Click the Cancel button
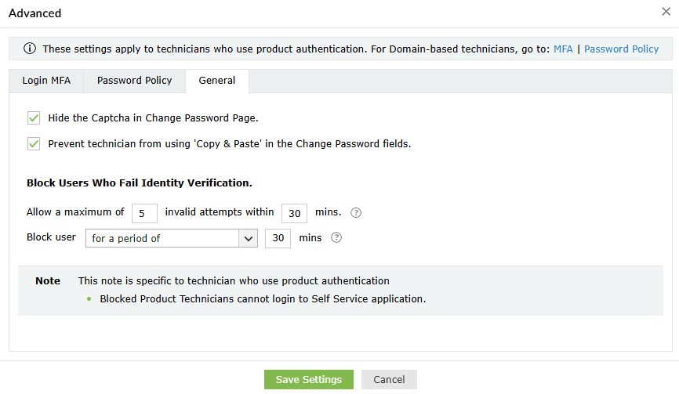 (389, 379)
